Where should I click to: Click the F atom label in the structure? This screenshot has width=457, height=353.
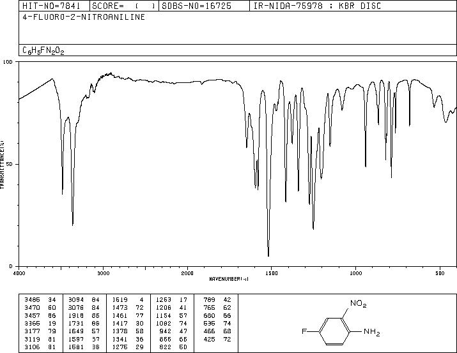(304, 331)
